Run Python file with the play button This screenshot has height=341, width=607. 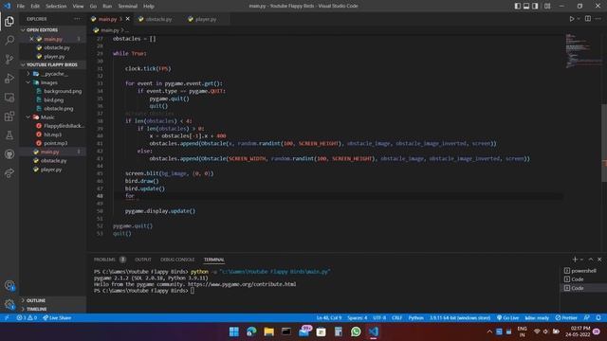pos(571,19)
